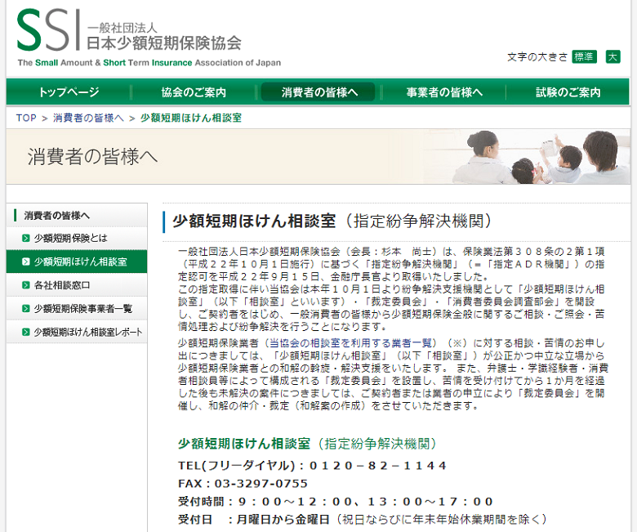Screen dimensions: 637x532
Task: Set text size to 標準
Action: [x=584, y=57]
